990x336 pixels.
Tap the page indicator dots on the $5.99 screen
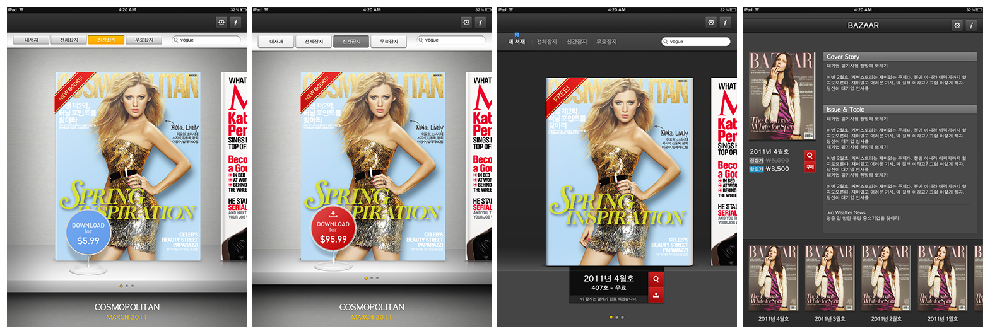click(127, 286)
